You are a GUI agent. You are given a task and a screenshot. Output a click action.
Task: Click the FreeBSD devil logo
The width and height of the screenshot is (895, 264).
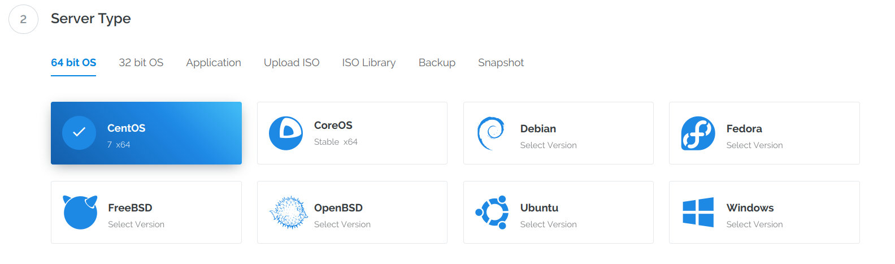click(80, 212)
